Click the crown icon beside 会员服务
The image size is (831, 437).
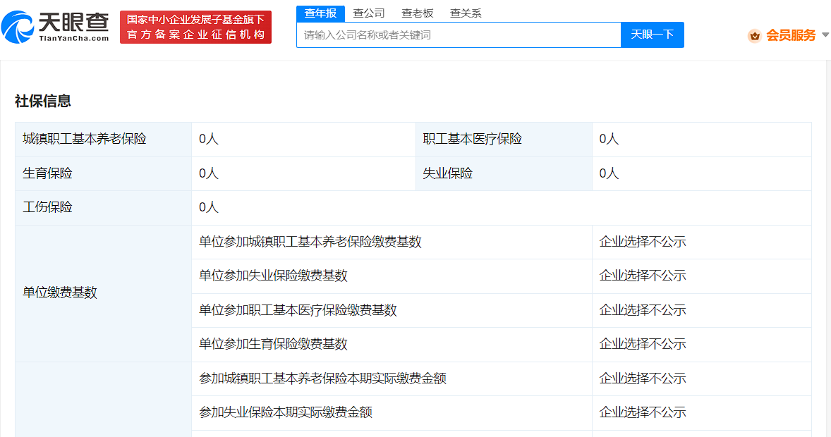click(755, 35)
